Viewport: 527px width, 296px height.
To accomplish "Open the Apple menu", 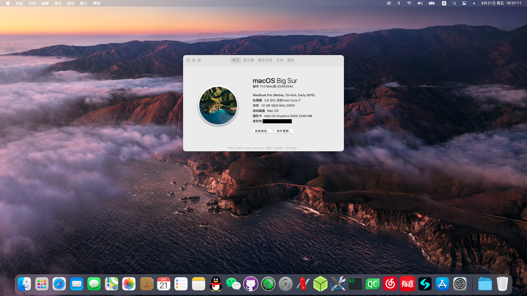I will coord(8,3).
